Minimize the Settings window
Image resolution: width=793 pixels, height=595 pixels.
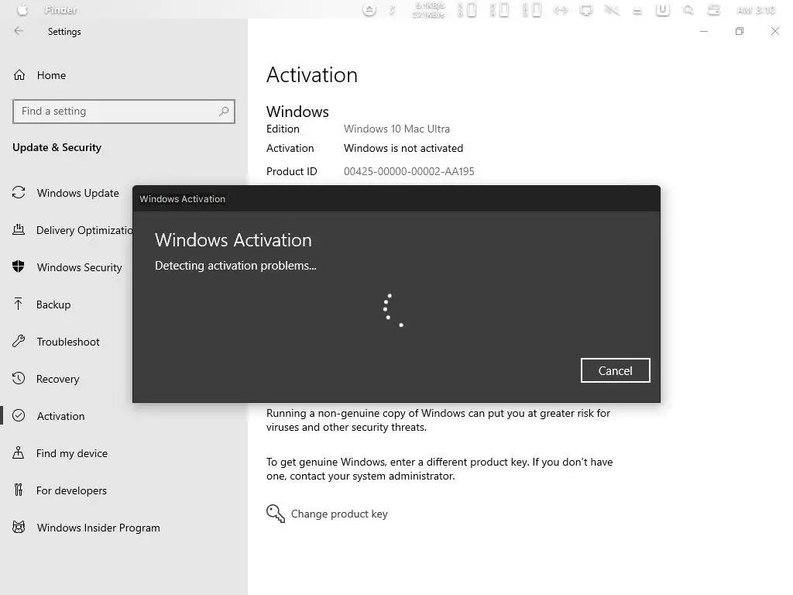703,31
